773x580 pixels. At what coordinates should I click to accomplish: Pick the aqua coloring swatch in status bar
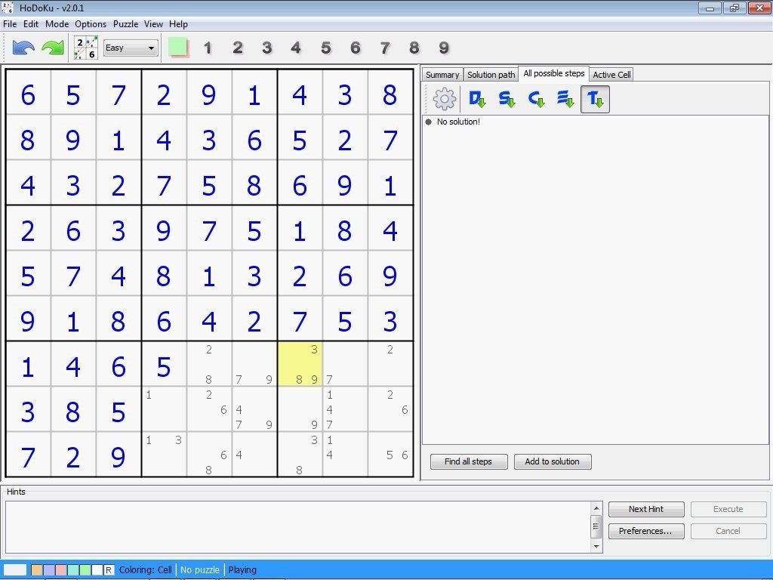click(x=73, y=569)
